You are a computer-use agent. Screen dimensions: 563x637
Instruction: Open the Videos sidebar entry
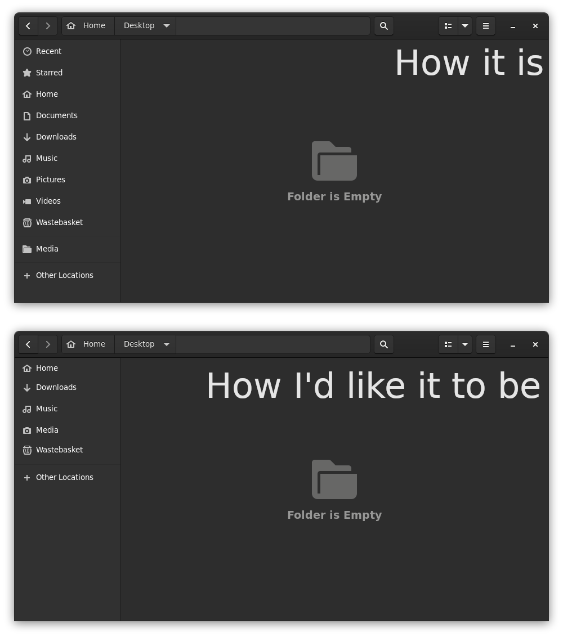pos(68,201)
